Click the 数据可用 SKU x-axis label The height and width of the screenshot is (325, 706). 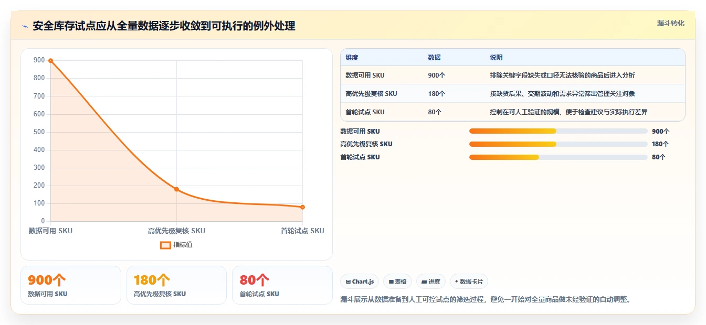[50, 231]
